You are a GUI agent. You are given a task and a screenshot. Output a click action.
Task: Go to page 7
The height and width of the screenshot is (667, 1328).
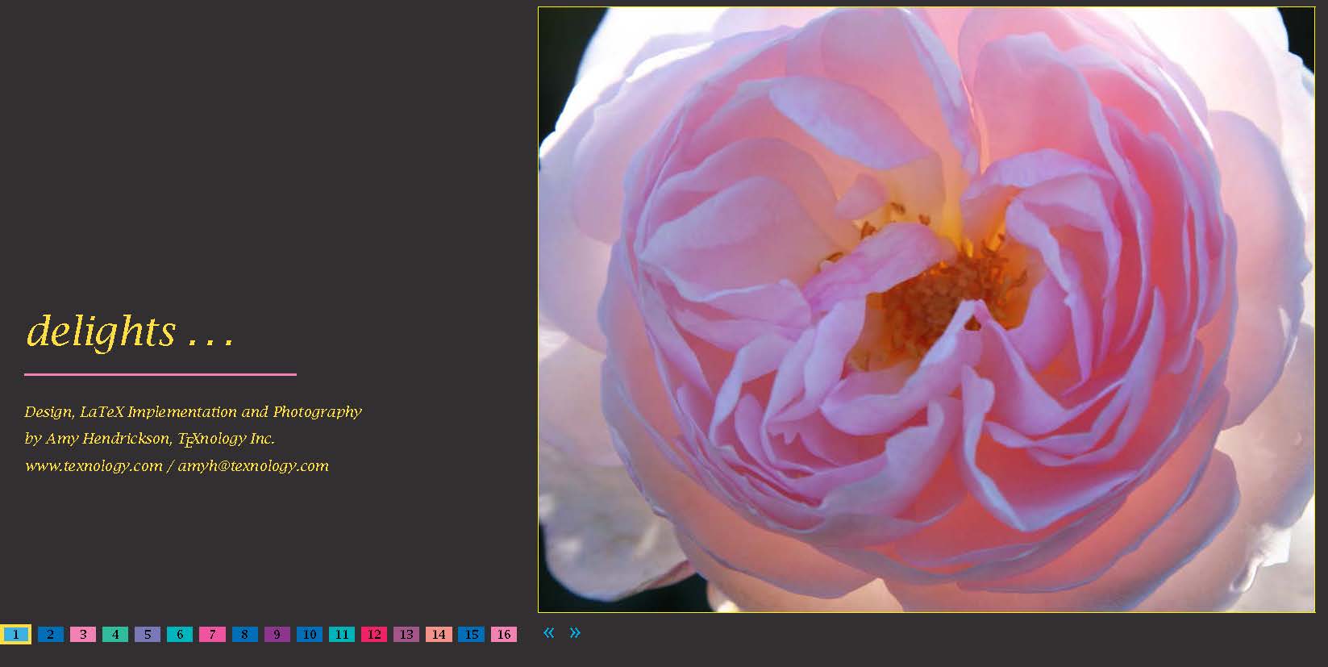[212, 635]
